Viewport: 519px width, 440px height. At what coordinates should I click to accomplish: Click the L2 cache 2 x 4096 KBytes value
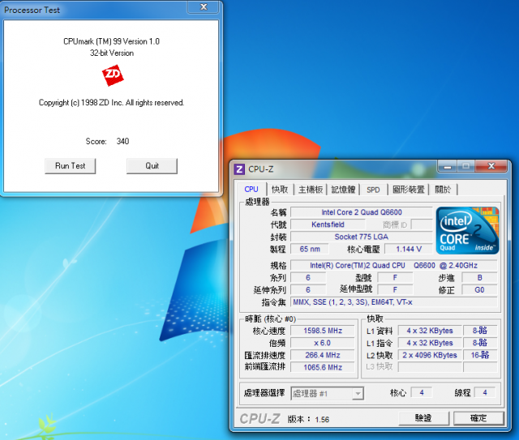[x=430, y=355]
